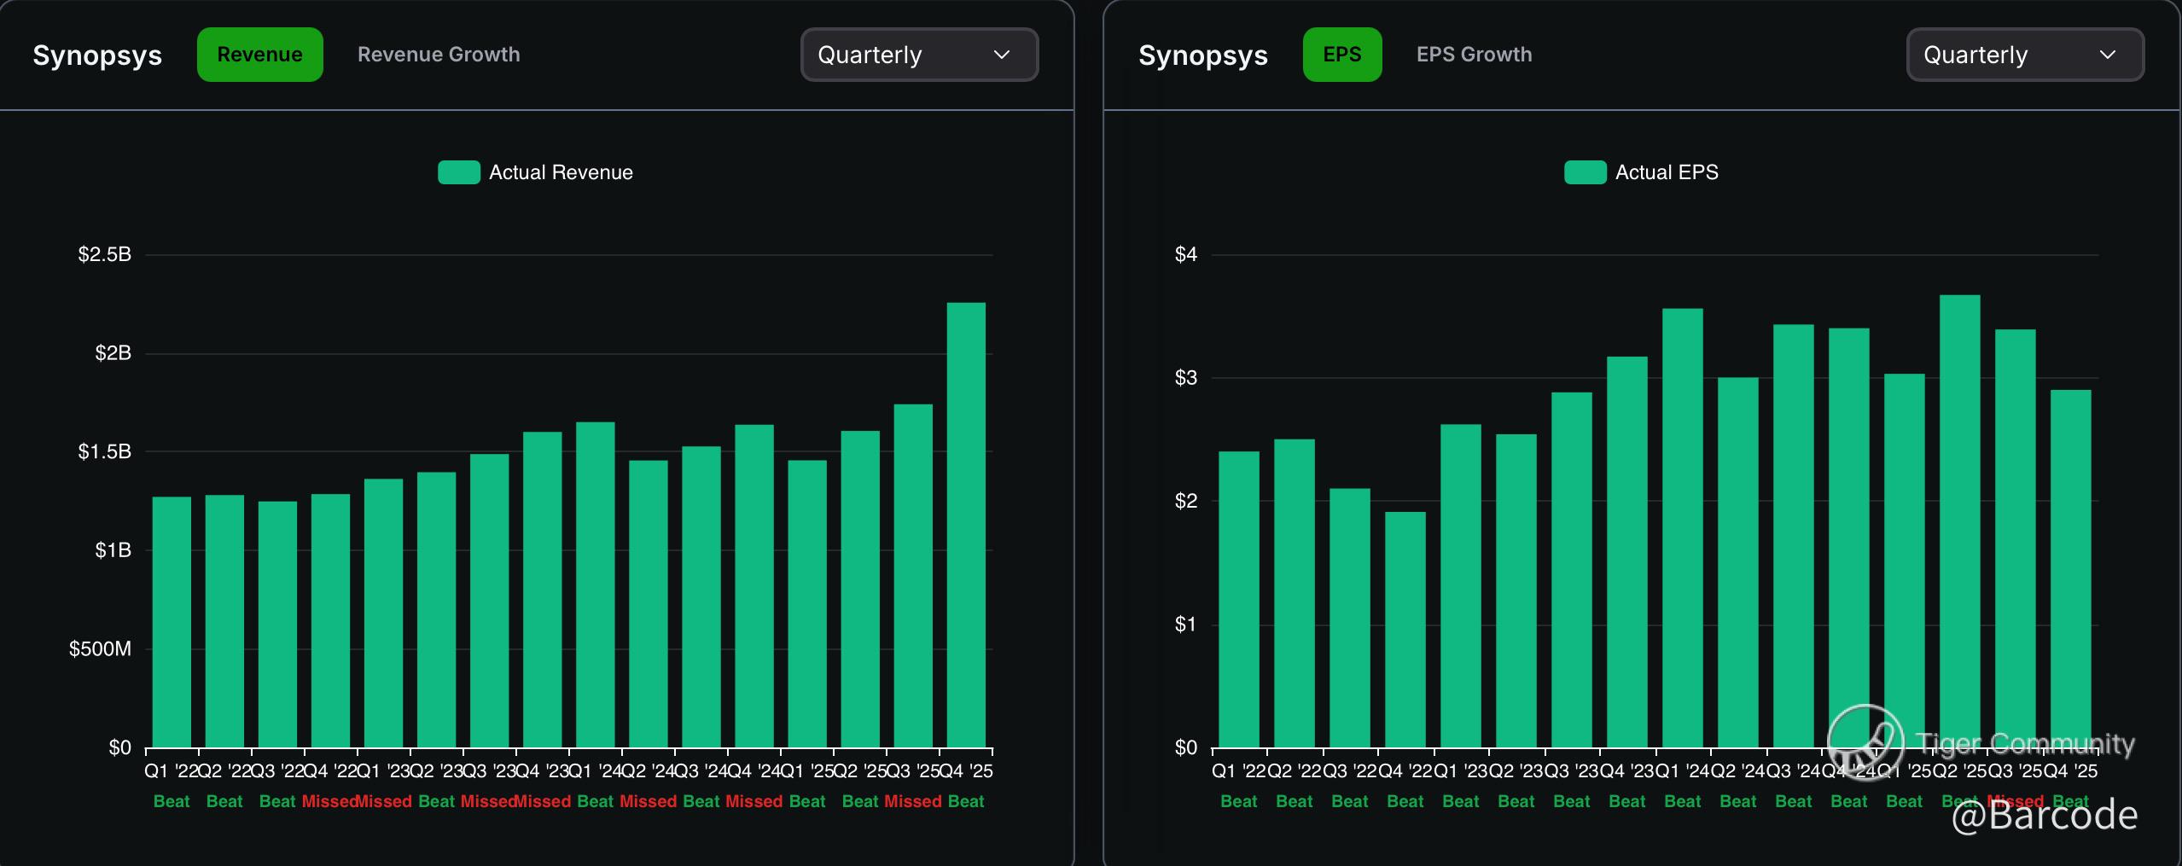
Task: Click the $1 EPS axis label
Action: [1186, 625]
